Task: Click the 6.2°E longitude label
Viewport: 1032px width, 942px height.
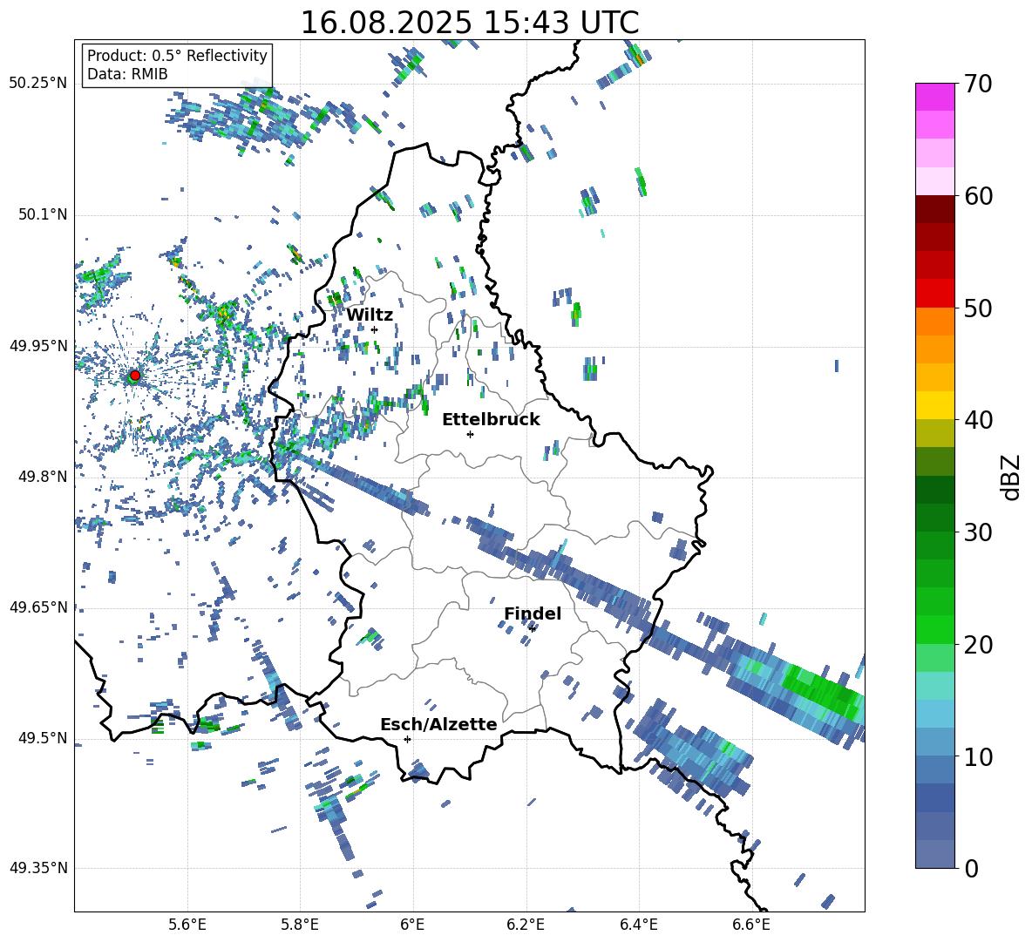Action: [526, 925]
